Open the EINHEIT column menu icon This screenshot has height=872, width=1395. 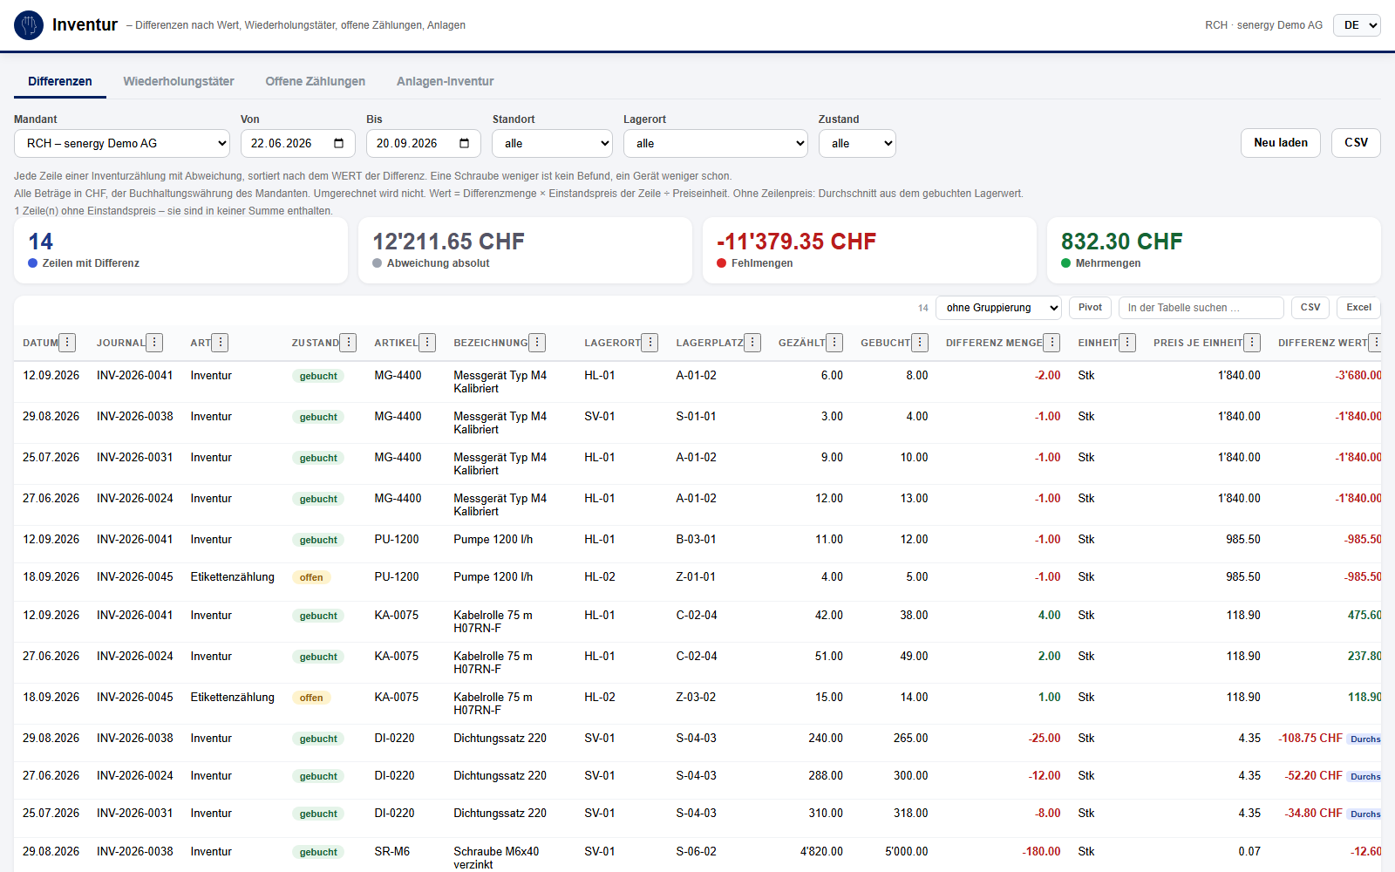click(1127, 343)
